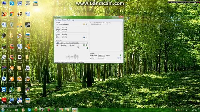This screenshot has width=200, height=112.
Task: Click the book-type icon at Settings corner
Action: click(x=121, y=58)
